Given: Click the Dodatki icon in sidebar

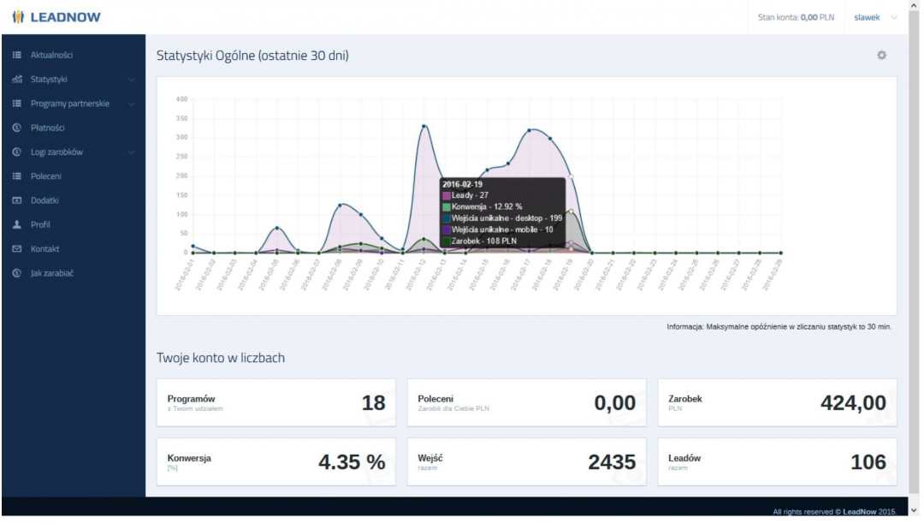Looking at the screenshot, I should [17, 200].
